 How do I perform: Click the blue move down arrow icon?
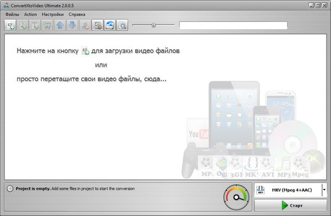pyautogui.click(x=72, y=25)
